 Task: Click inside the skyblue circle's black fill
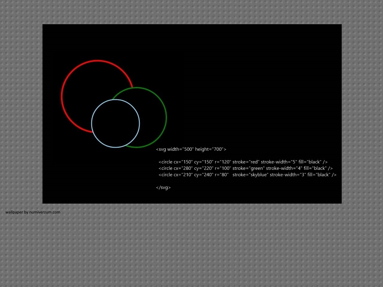click(115, 123)
